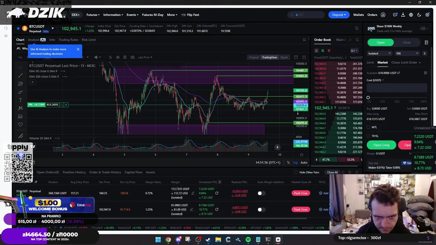Open the Position History tab
The width and height of the screenshot is (436, 245).
(x=74, y=172)
